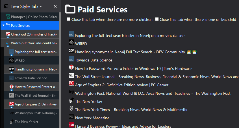Open 'How to Password Protect a Folder in Windows 10' link
Image resolution: width=239 pixels, height=128 pixels.
point(133,69)
